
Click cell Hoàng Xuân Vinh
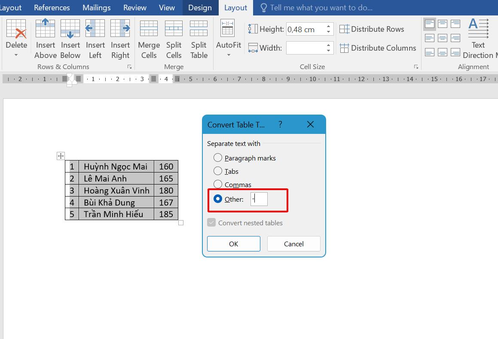pos(116,190)
